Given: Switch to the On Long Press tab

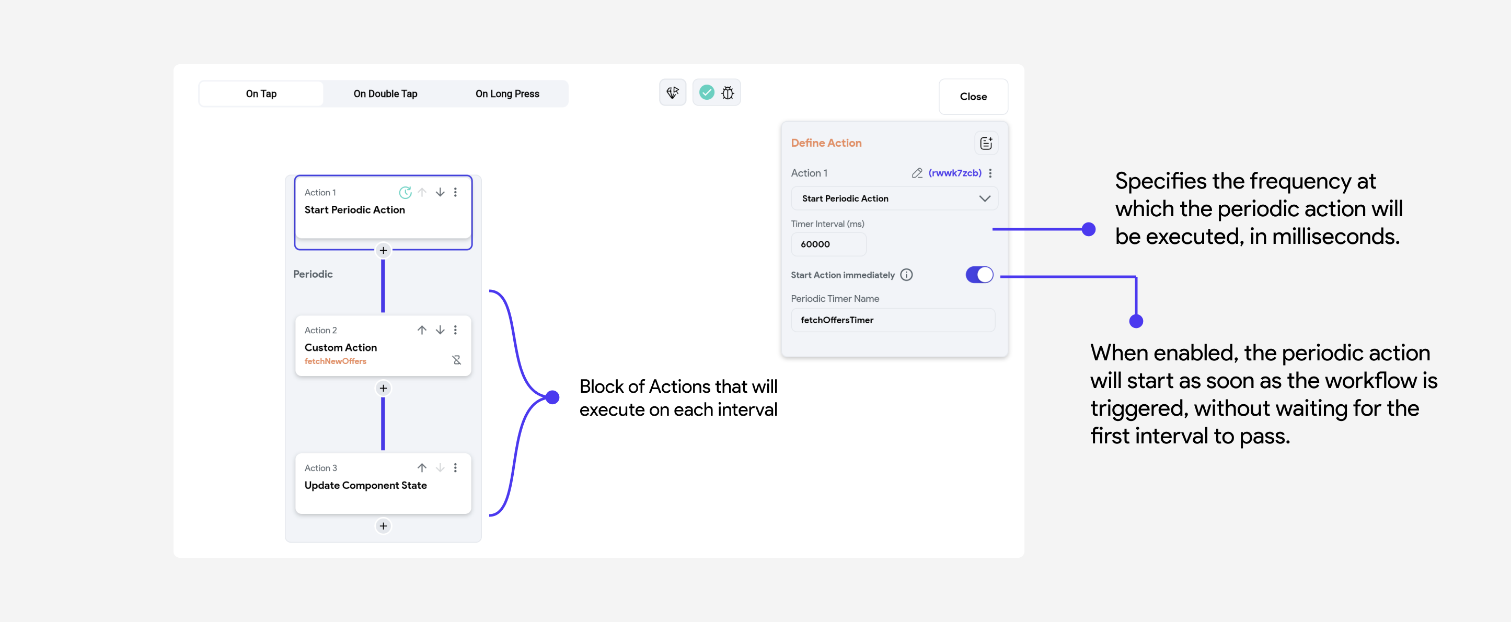Looking at the screenshot, I should (x=507, y=92).
